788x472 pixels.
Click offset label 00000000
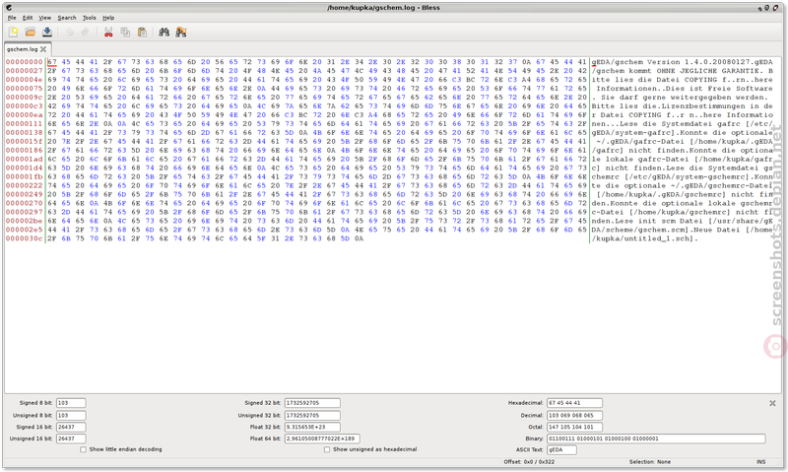(24, 62)
